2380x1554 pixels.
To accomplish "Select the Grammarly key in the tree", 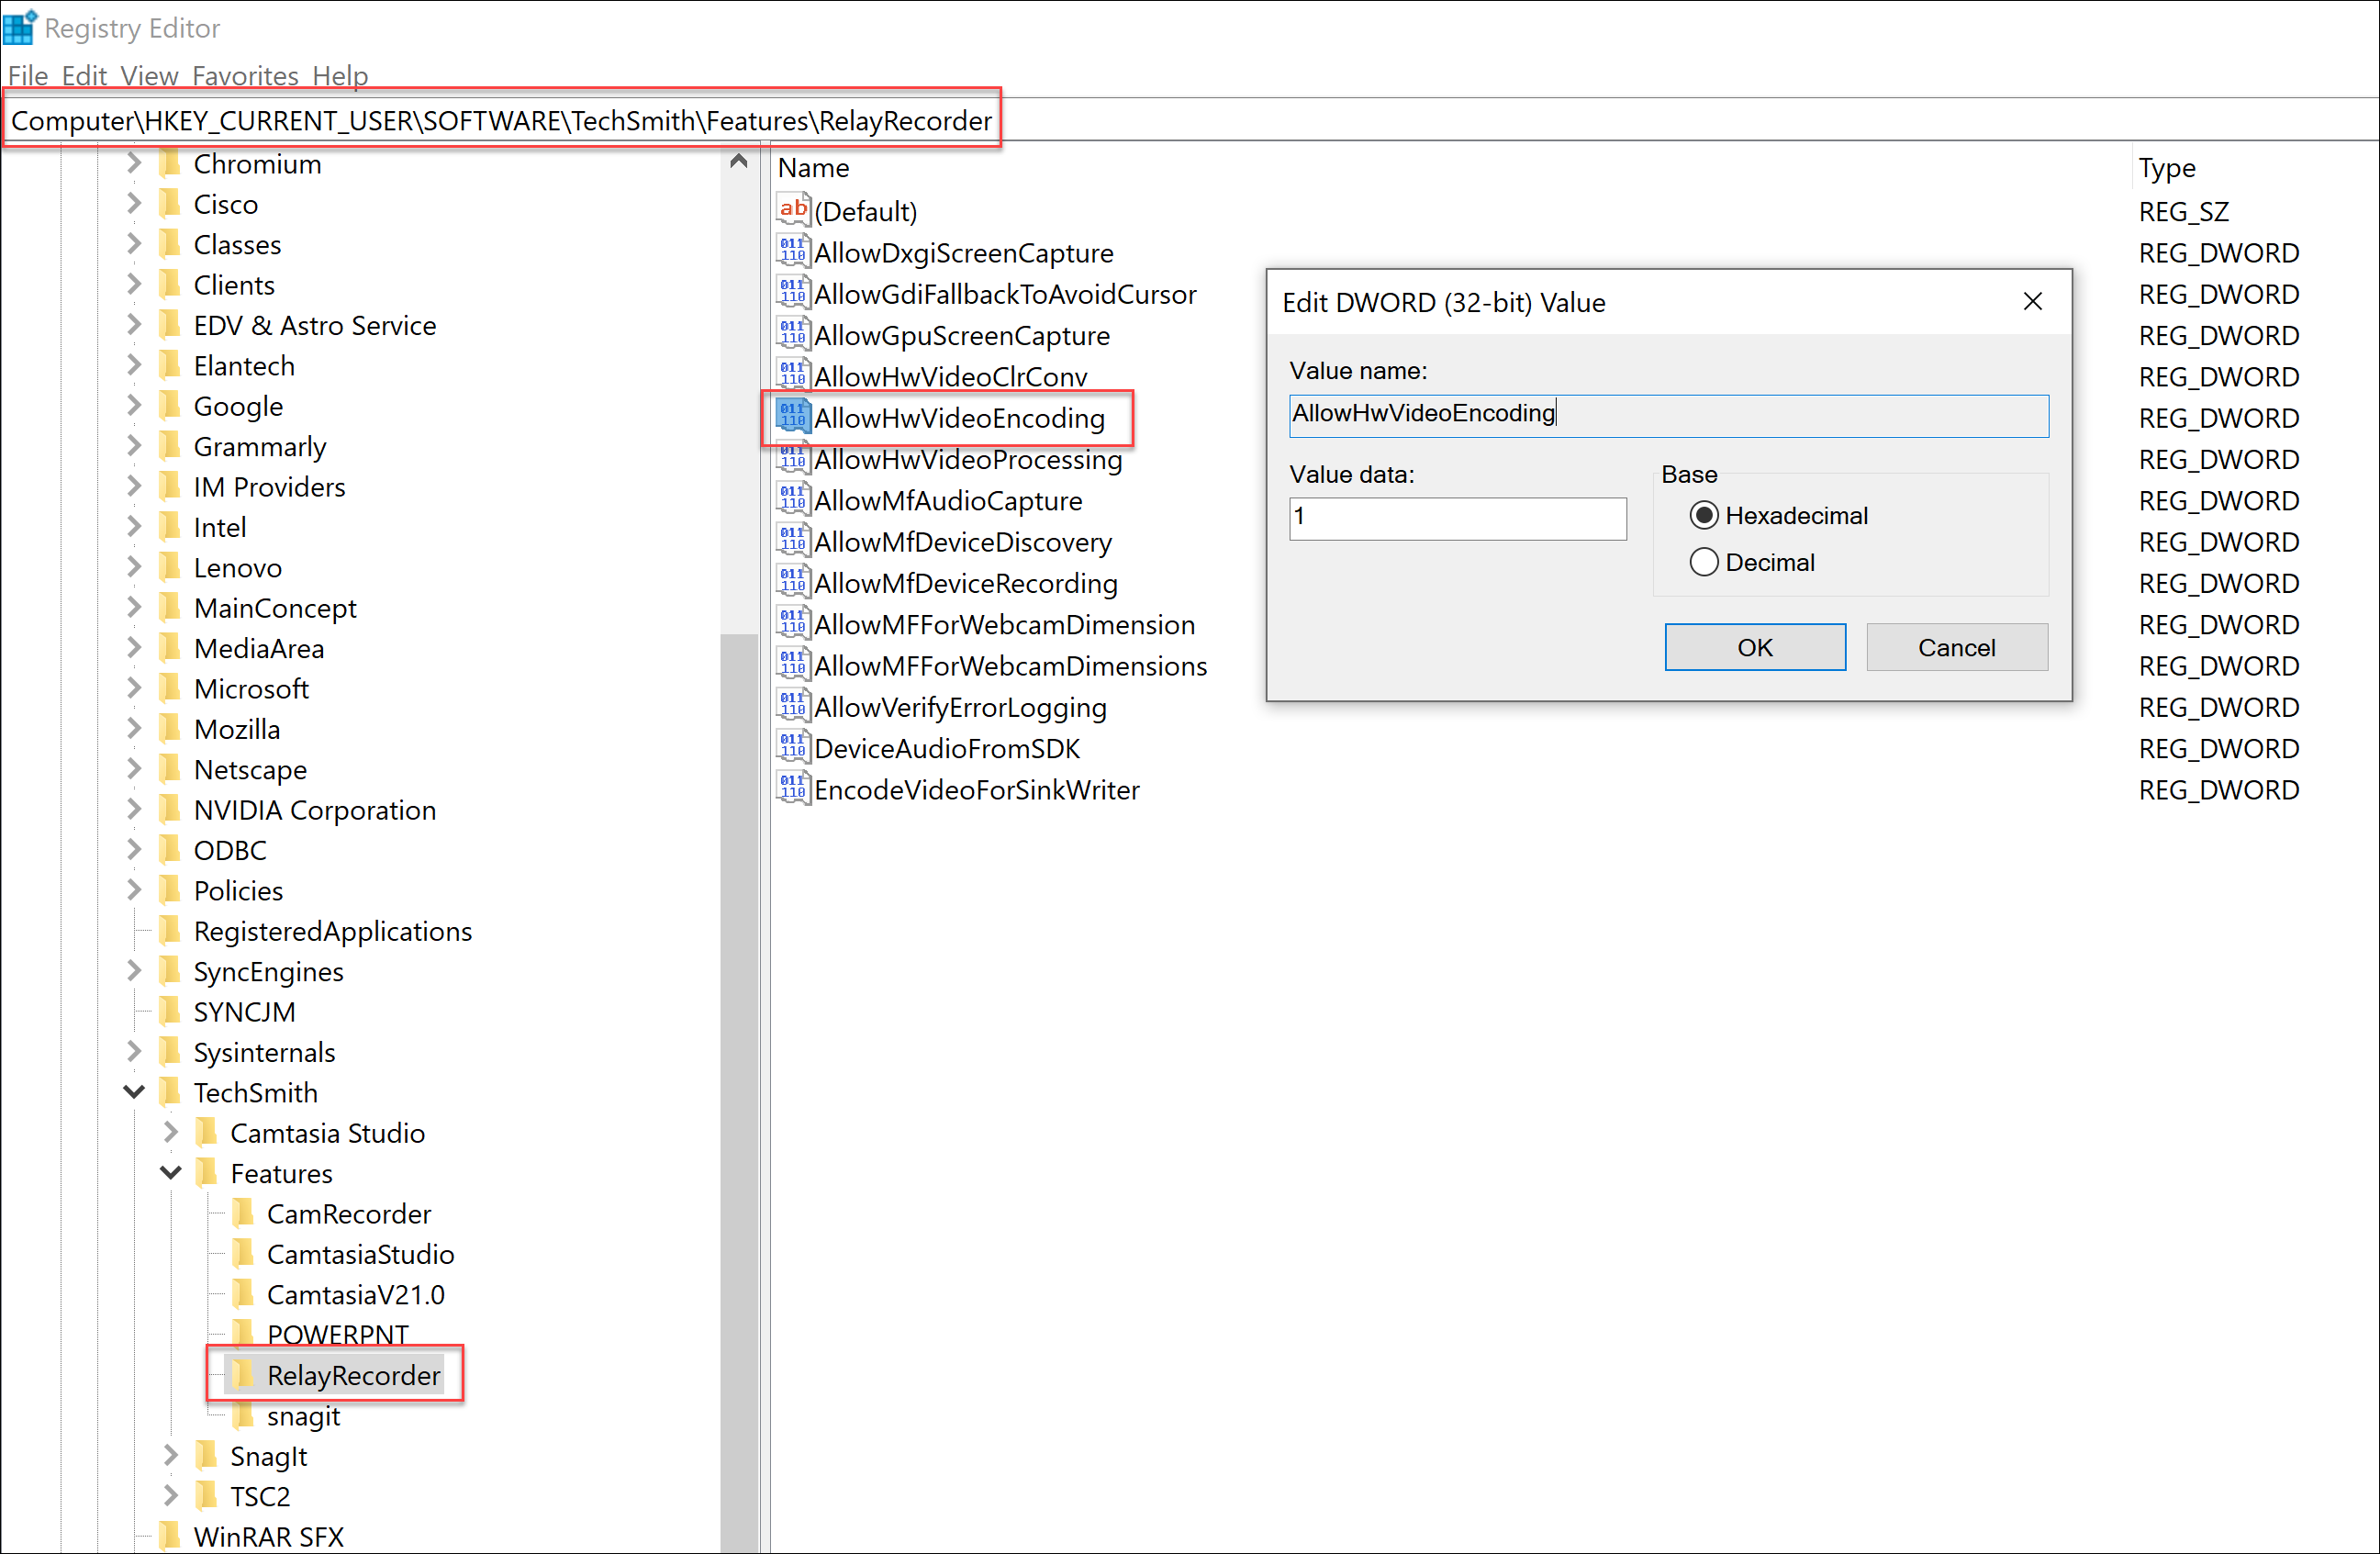I will [x=259, y=445].
